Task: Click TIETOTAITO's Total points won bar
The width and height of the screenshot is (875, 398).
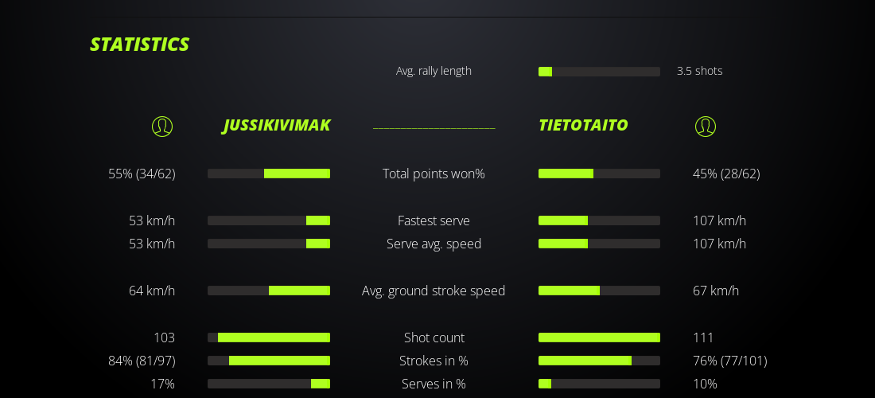Action: click(x=599, y=174)
